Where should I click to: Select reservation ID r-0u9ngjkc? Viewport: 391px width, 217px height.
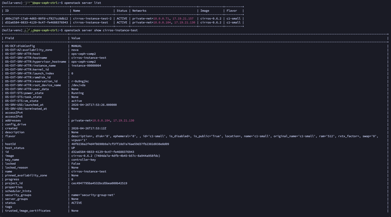80,81
